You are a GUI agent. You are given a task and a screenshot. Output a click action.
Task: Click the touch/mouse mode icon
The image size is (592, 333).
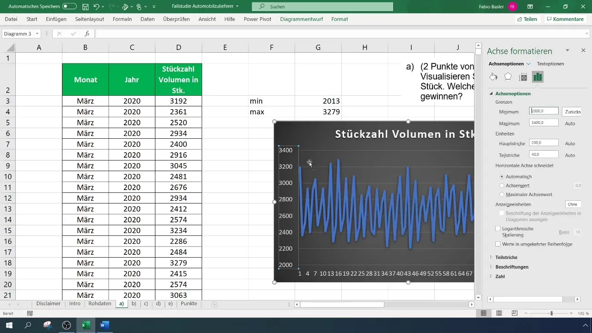(x=139, y=7)
